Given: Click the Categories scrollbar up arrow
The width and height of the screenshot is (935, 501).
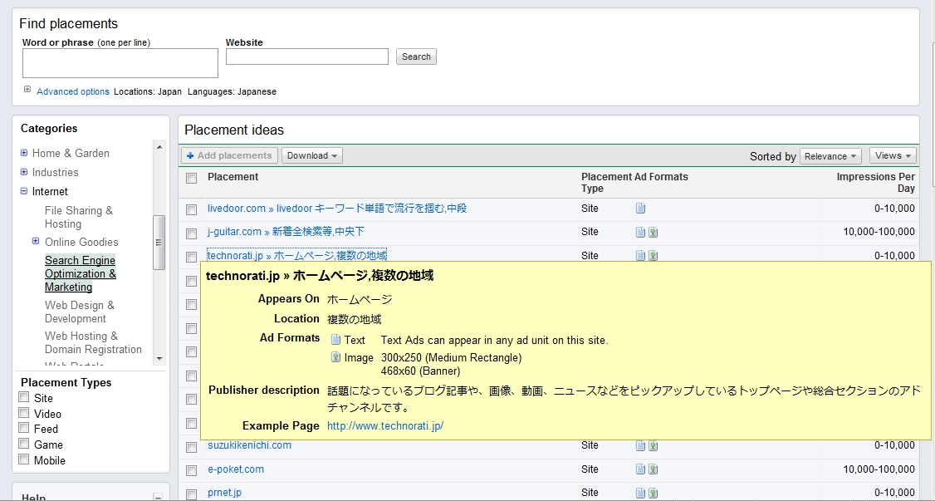Looking at the screenshot, I should pos(159,147).
